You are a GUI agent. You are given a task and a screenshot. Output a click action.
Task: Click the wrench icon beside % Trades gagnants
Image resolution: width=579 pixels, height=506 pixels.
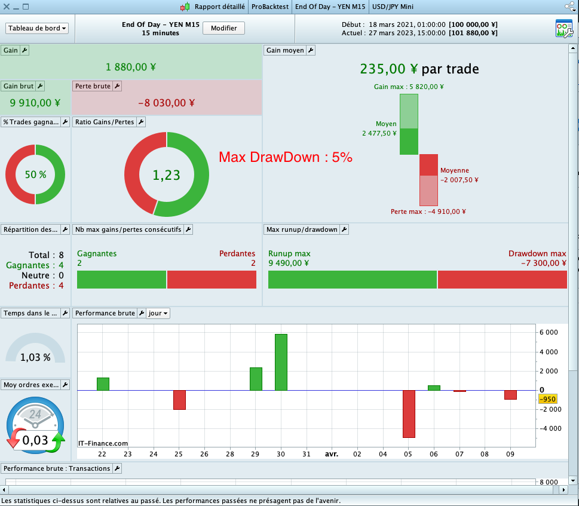pos(65,122)
